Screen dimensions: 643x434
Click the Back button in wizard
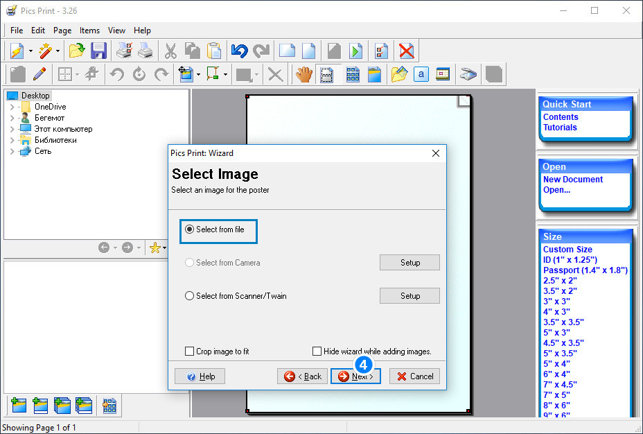click(302, 376)
